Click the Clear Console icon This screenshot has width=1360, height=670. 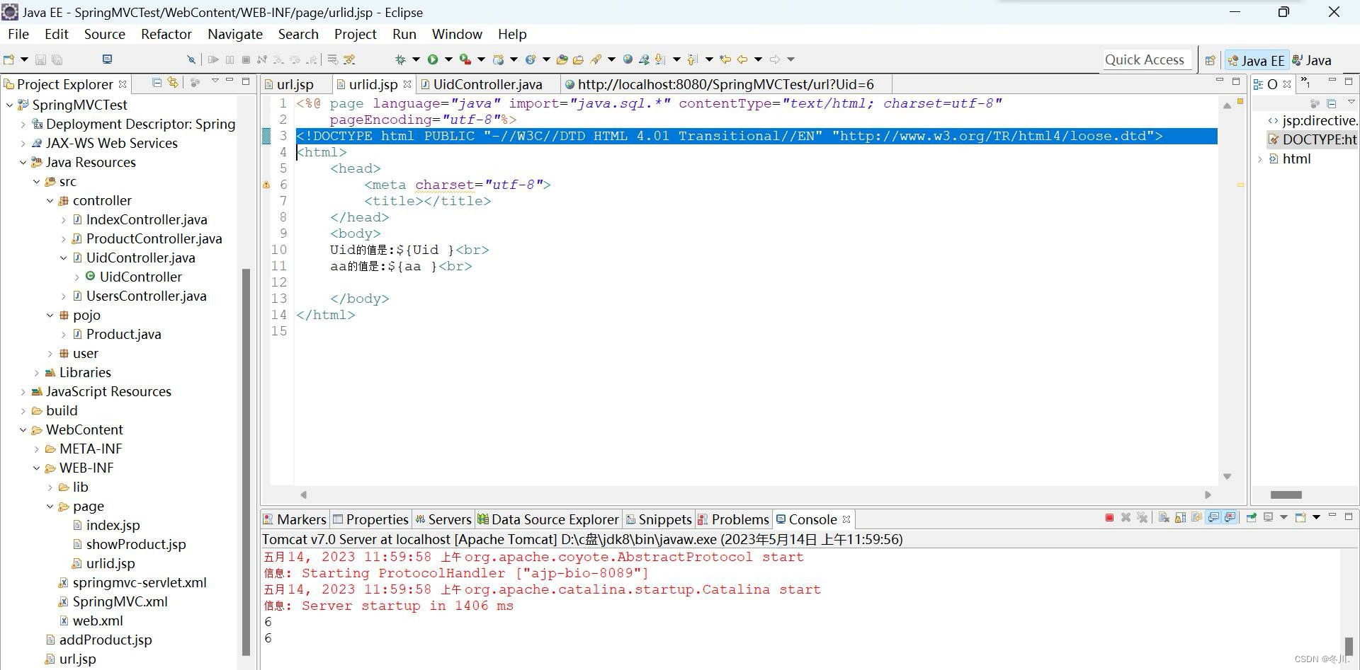(1164, 517)
